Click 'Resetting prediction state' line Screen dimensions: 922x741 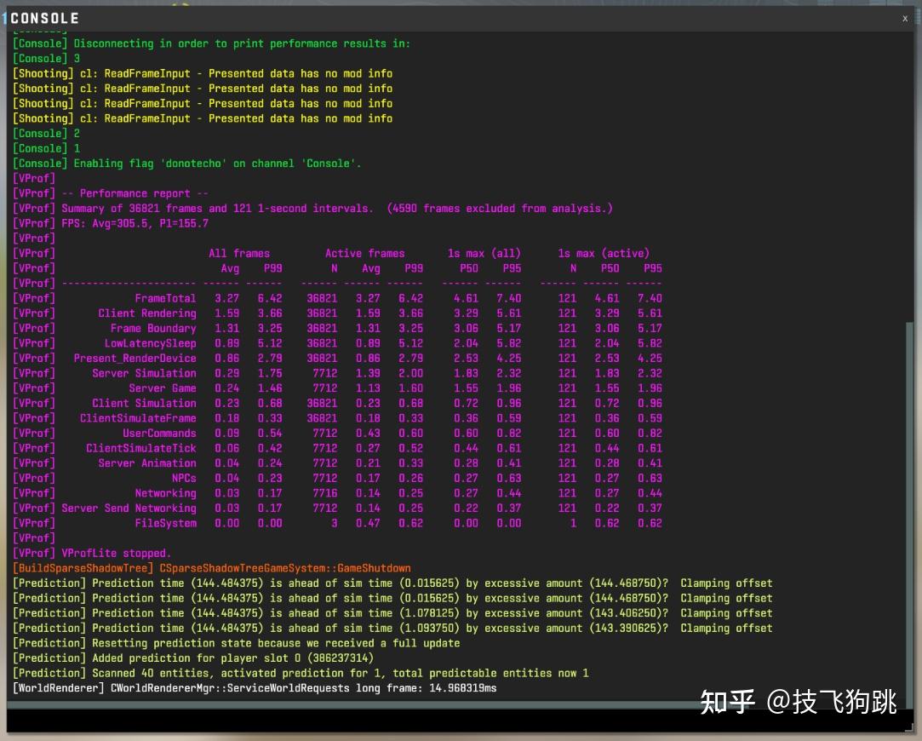coord(237,643)
